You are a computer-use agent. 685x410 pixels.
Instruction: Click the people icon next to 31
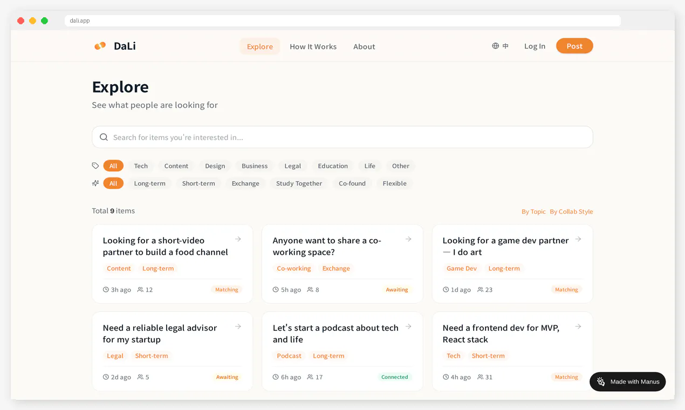point(481,377)
